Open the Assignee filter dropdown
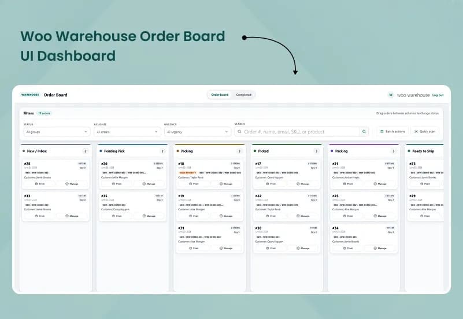The width and height of the screenshot is (463, 319). tap(127, 132)
